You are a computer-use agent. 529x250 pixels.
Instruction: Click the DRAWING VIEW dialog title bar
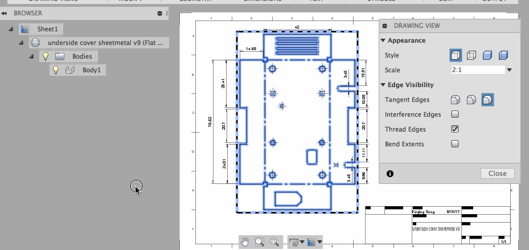point(449,26)
